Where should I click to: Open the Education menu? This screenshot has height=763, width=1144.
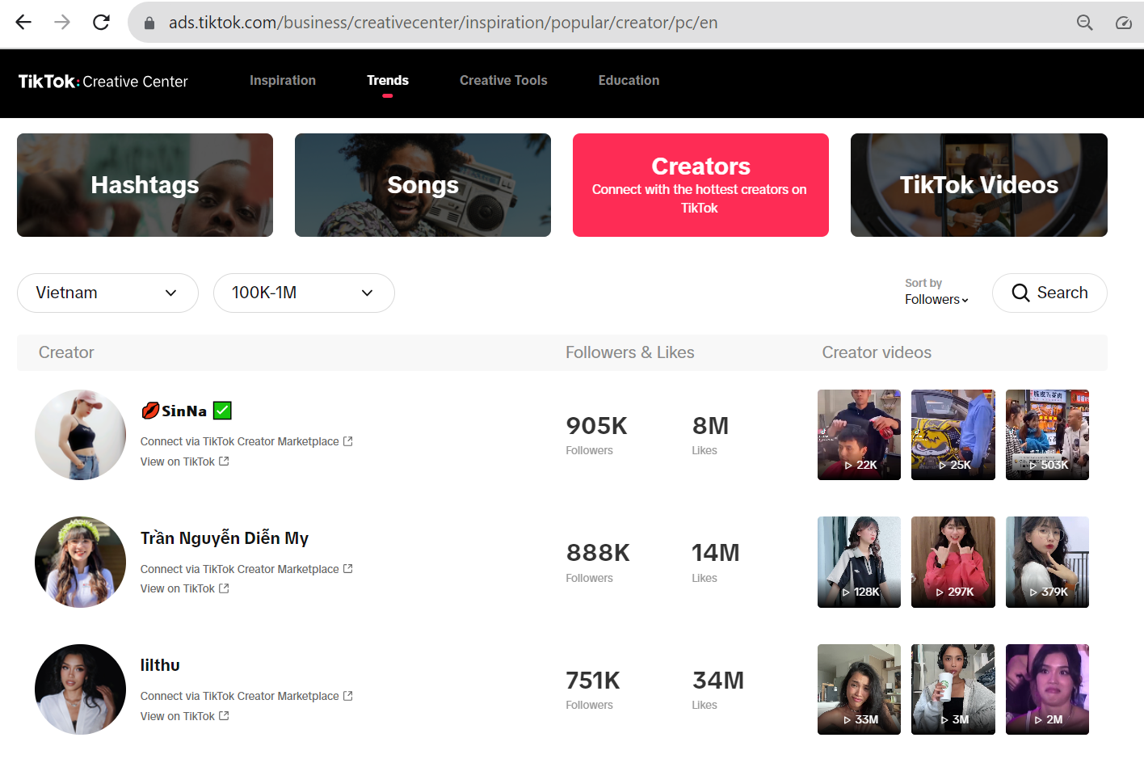tap(629, 80)
